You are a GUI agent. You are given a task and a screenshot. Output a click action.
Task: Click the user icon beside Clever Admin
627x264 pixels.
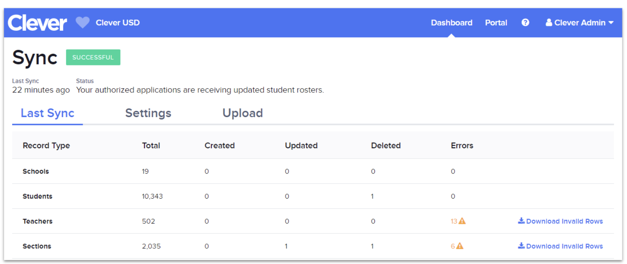549,22
